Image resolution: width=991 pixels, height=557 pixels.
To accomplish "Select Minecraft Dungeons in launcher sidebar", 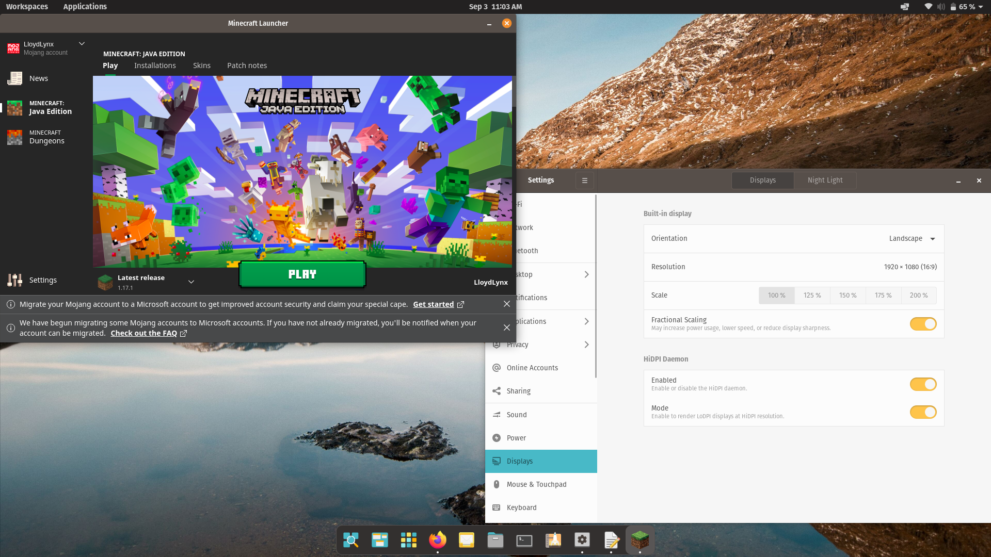I will pos(46,137).
